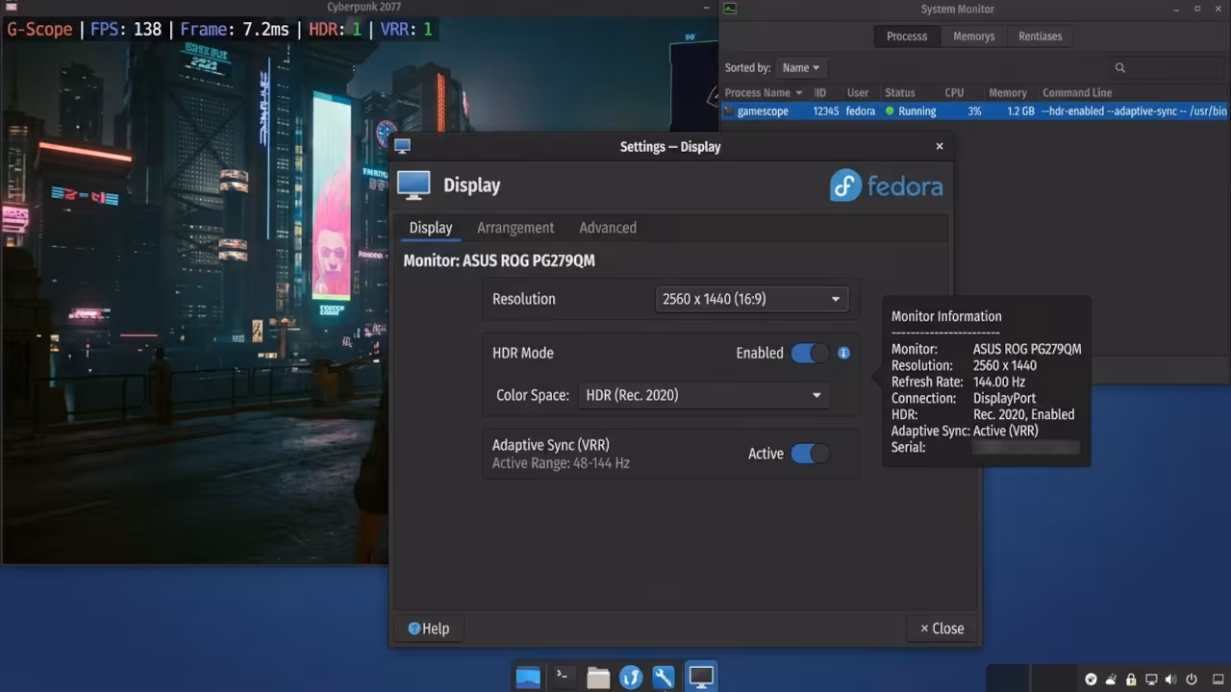The width and height of the screenshot is (1231, 692).
Task: Open the wrench settings tool taskbar icon
Action: [664, 678]
